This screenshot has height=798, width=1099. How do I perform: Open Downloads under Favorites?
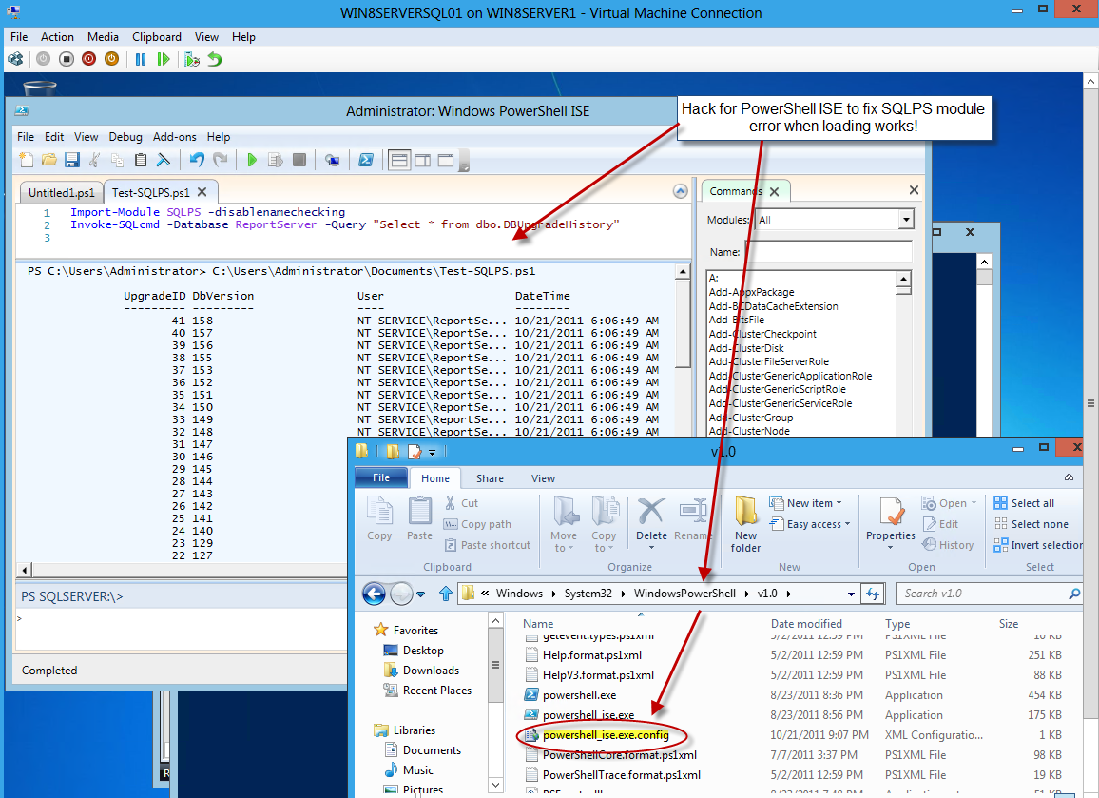[x=431, y=671]
